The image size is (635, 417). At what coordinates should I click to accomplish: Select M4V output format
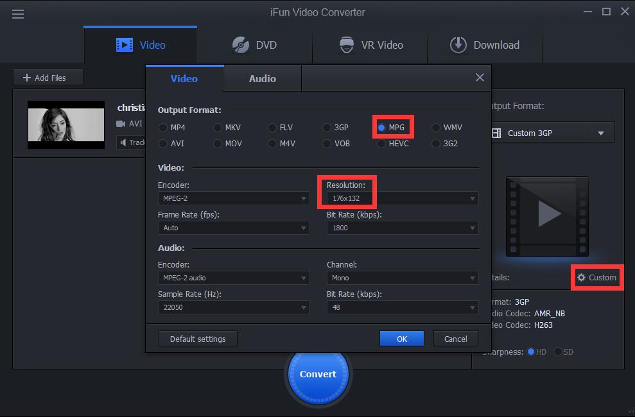[281, 144]
